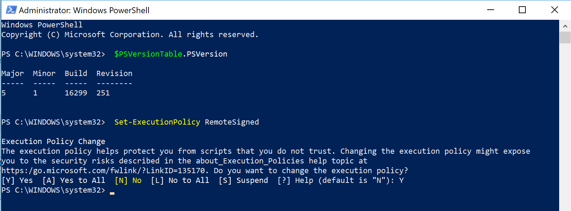
Task: Click the highlighted [N] No option
Action: (x=128, y=180)
